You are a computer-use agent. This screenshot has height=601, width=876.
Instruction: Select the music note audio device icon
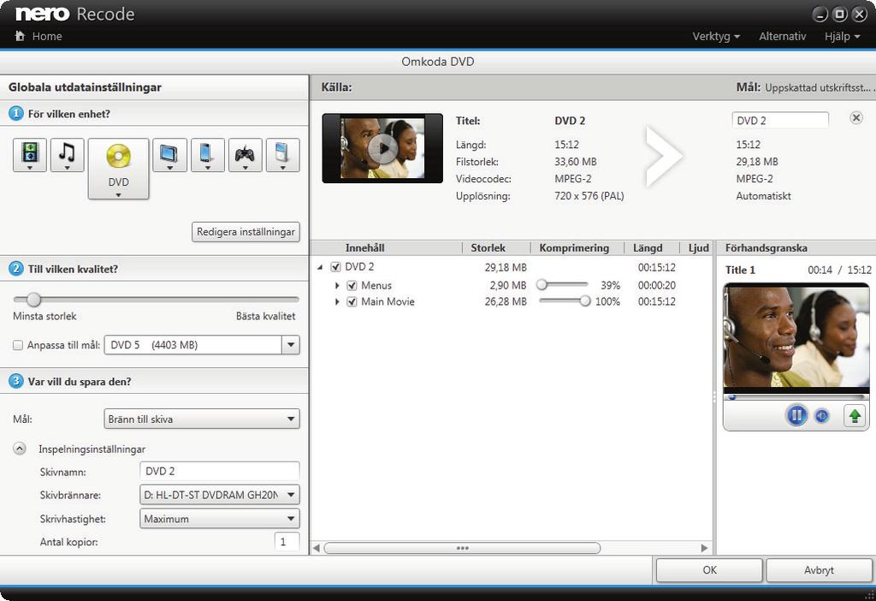67,155
